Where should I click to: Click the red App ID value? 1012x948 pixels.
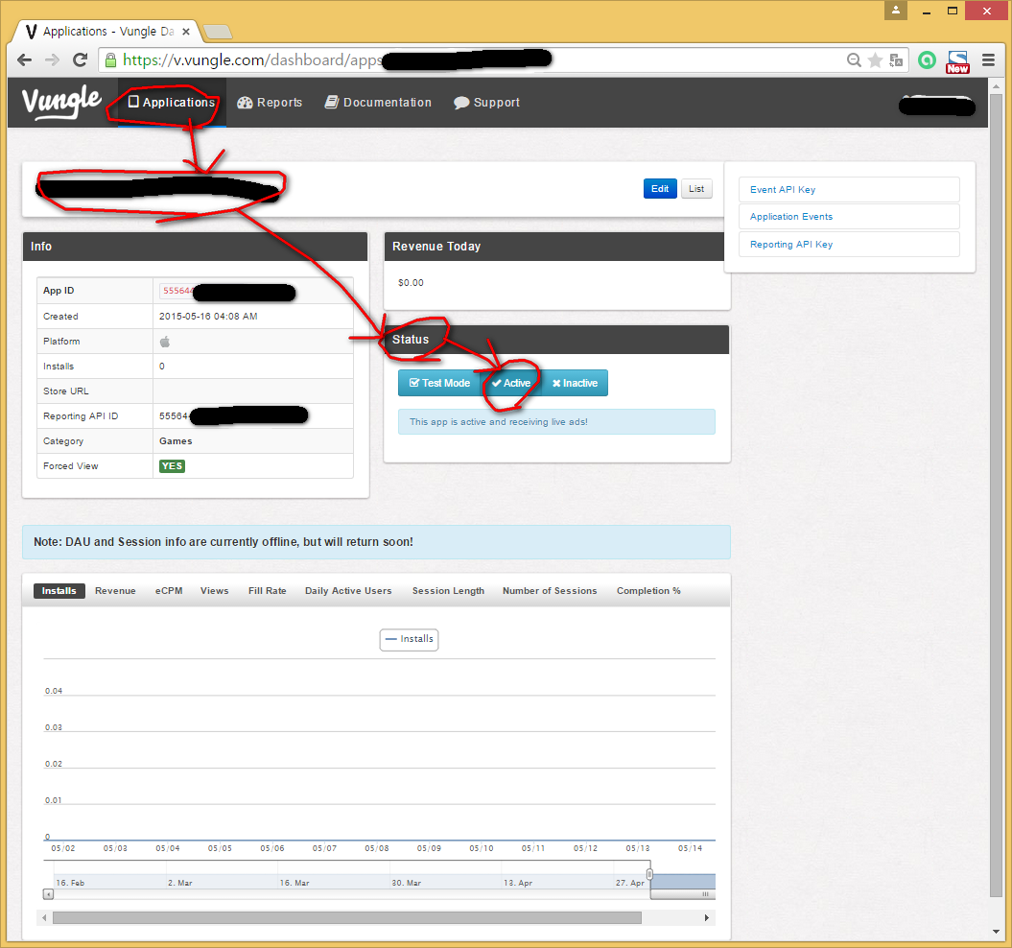(x=177, y=291)
